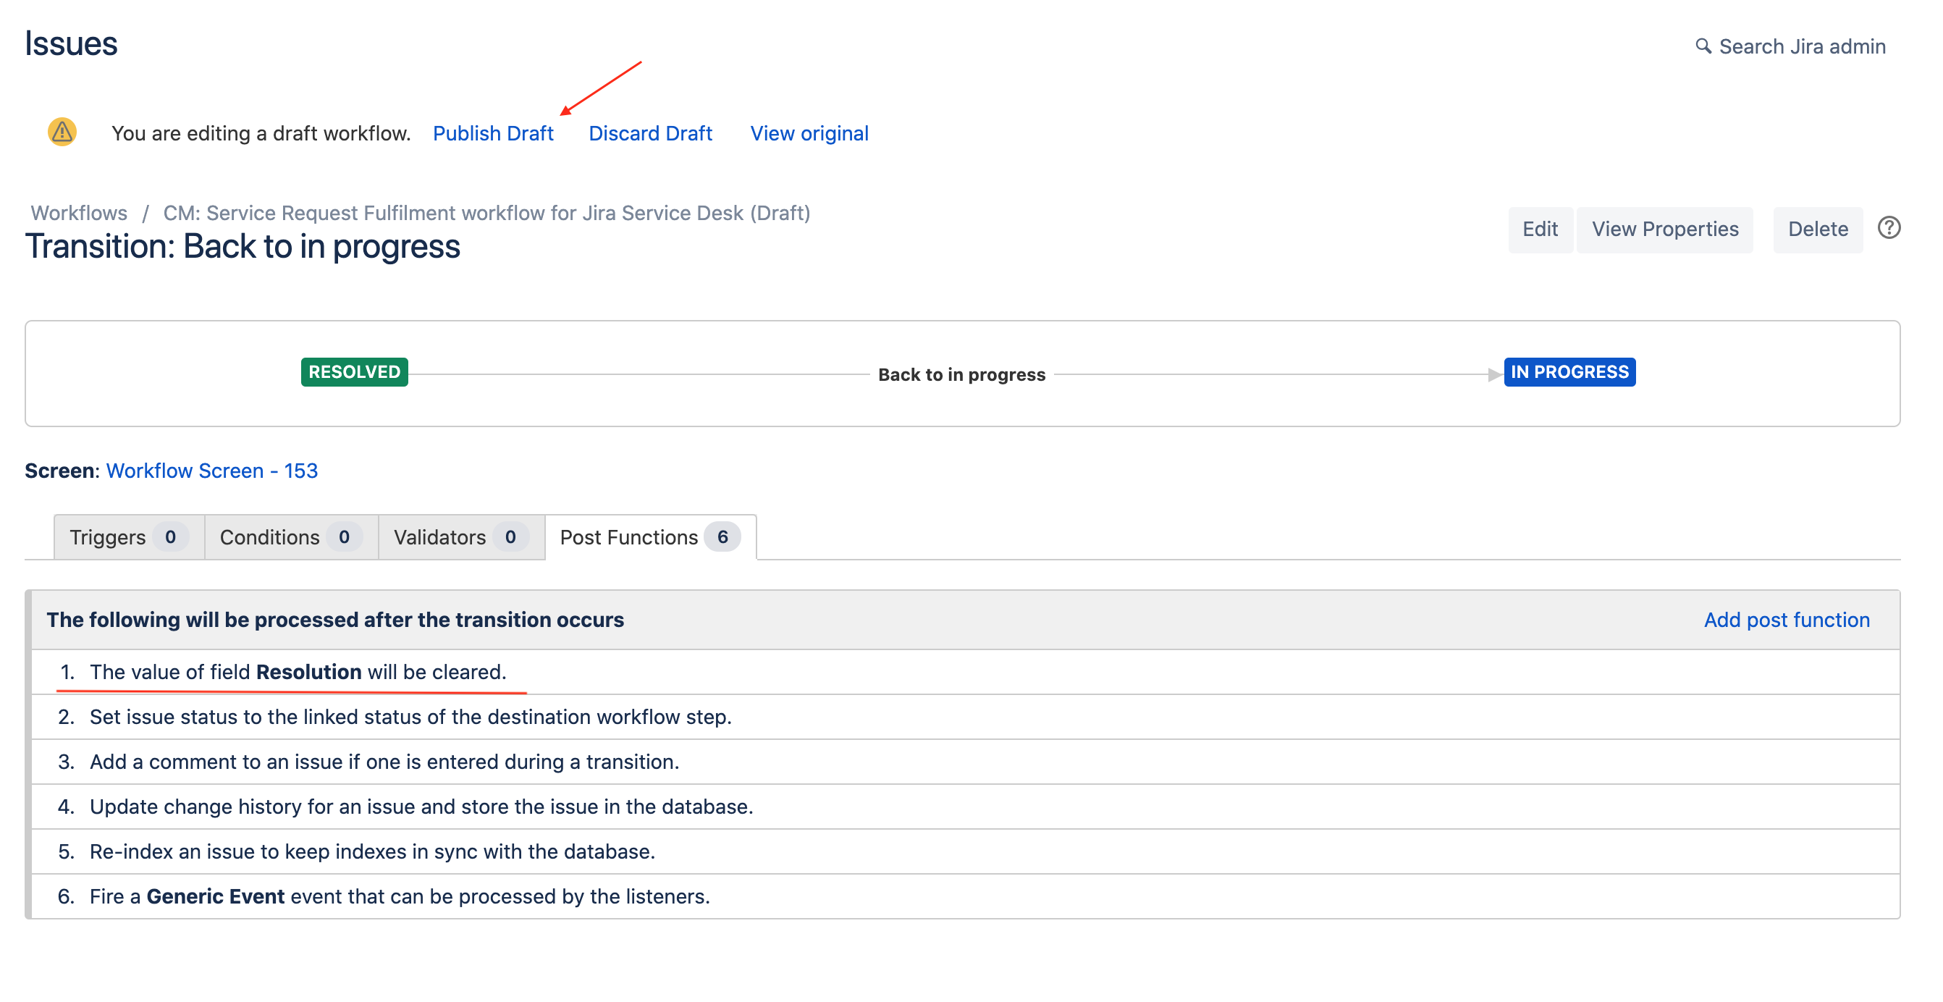Switch to the Conditions tab

pos(289,537)
